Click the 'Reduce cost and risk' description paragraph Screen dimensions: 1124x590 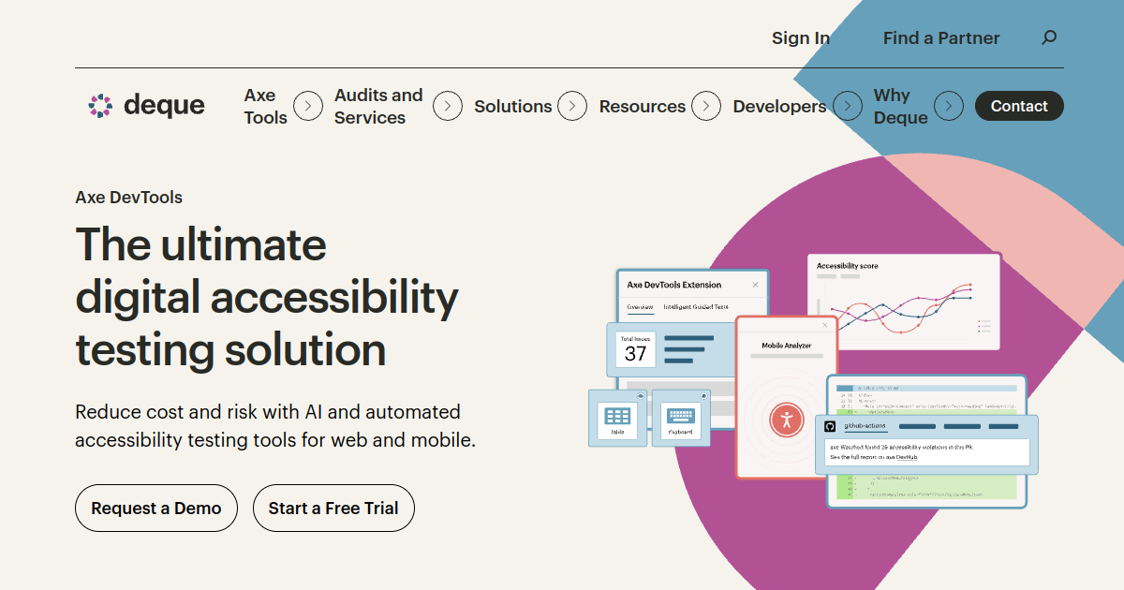[x=275, y=426]
